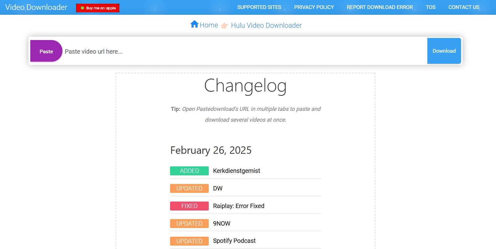This screenshot has height=249, width=496.
Task: Open the TOS menu link
Action: coord(430,7)
